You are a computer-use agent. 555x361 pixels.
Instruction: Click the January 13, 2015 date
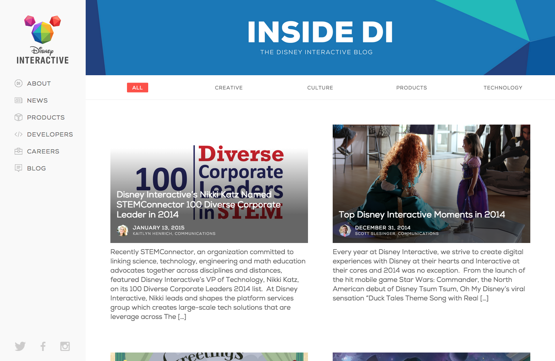159,228
